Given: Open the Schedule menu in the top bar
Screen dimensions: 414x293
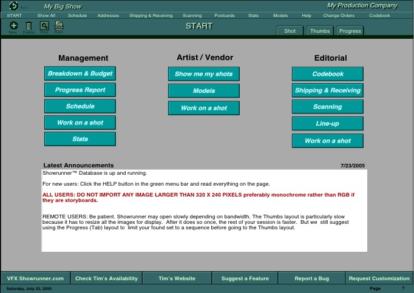Looking at the screenshot, I should pos(77,15).
